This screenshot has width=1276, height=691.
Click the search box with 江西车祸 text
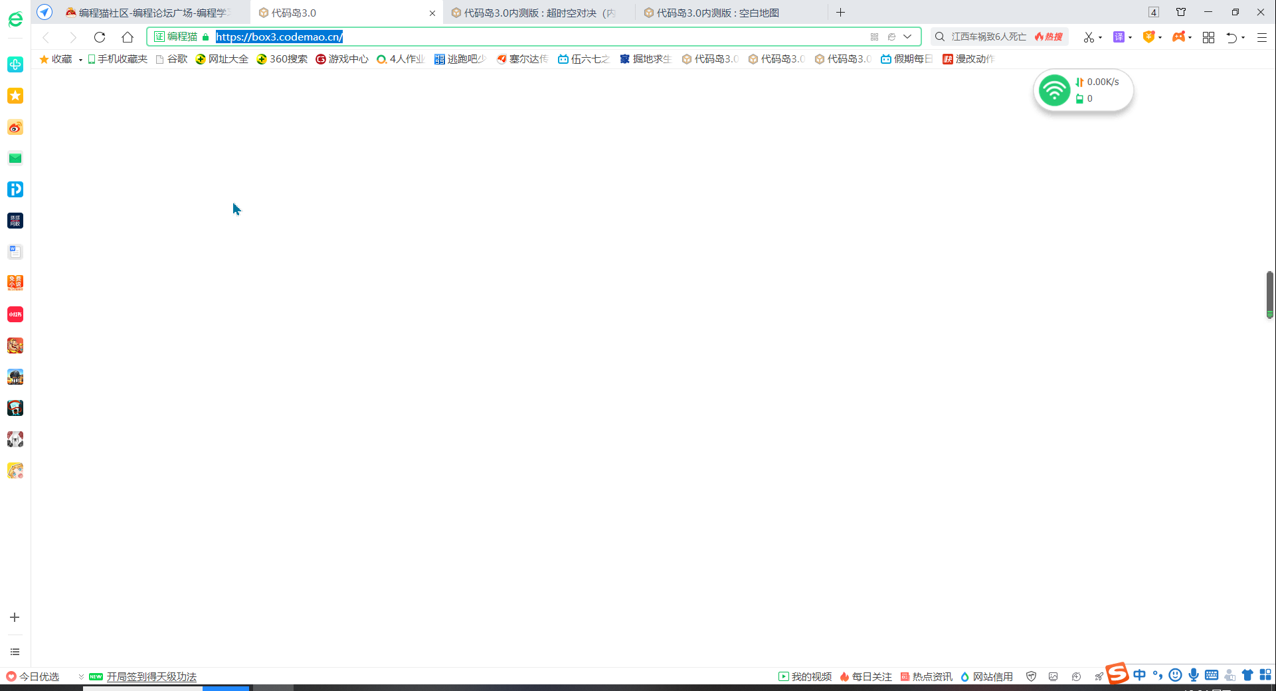point(988,37)
